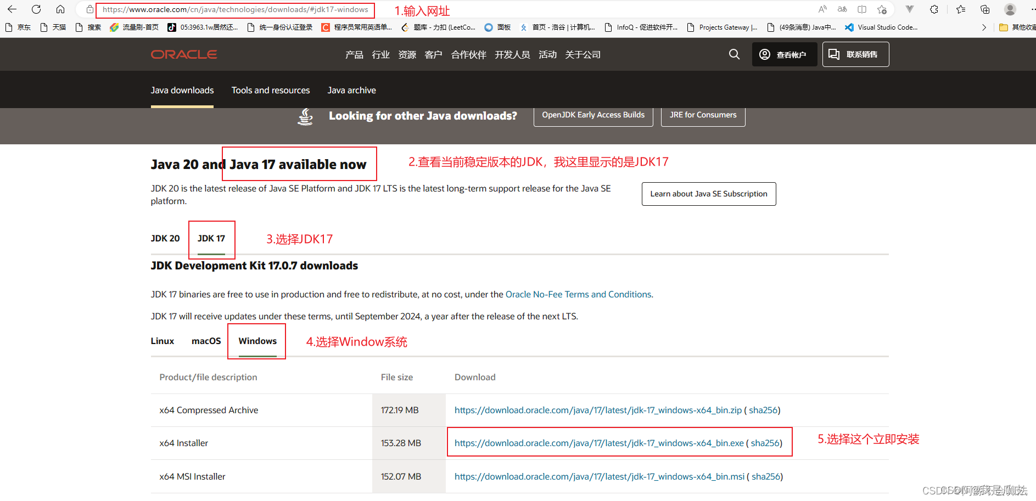Open the 活动 navigation menu

[x=547, y=54]
